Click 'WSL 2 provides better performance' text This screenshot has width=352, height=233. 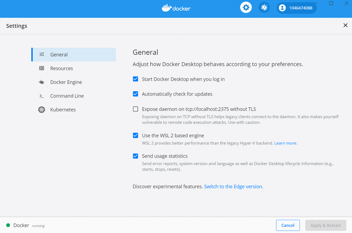pos(207,143)
